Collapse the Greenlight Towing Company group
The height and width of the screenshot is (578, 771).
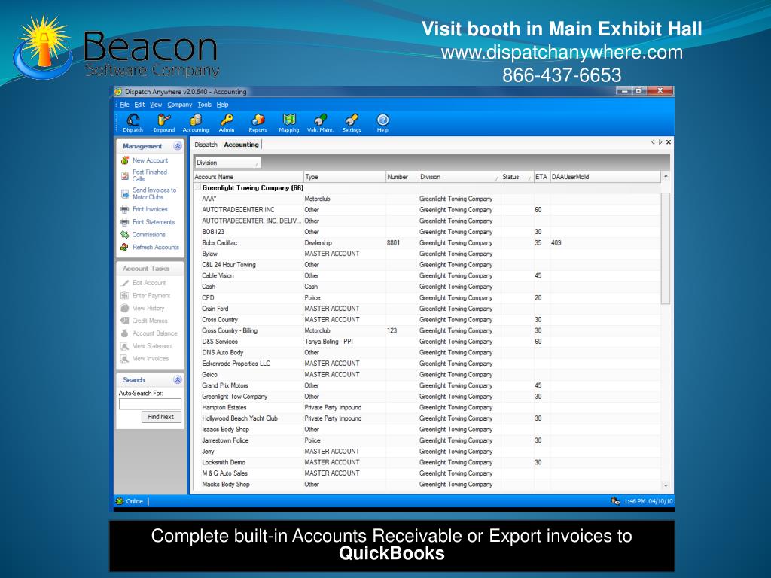pos(198,187)
